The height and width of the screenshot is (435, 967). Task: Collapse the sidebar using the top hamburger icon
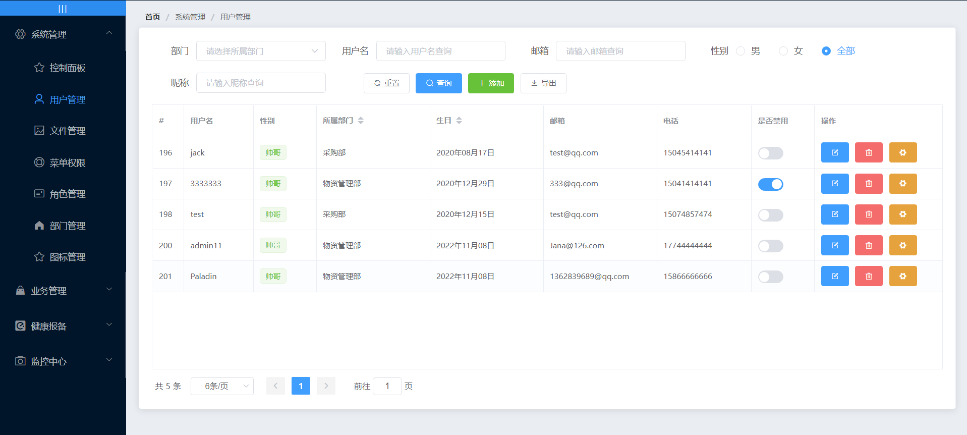[x=63, y=9]
